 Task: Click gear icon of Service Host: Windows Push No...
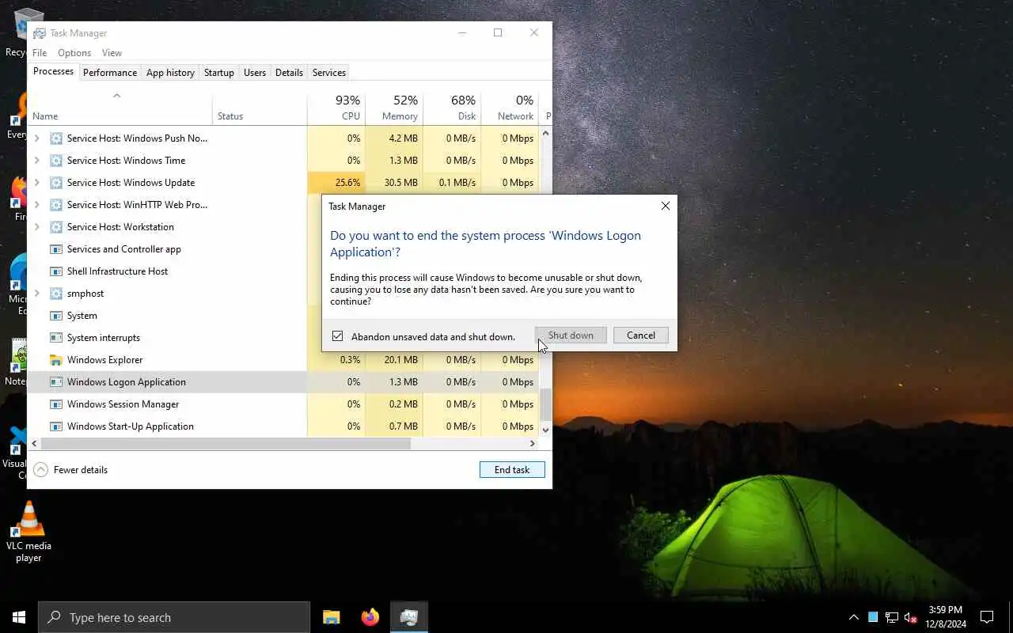(56, 138)
